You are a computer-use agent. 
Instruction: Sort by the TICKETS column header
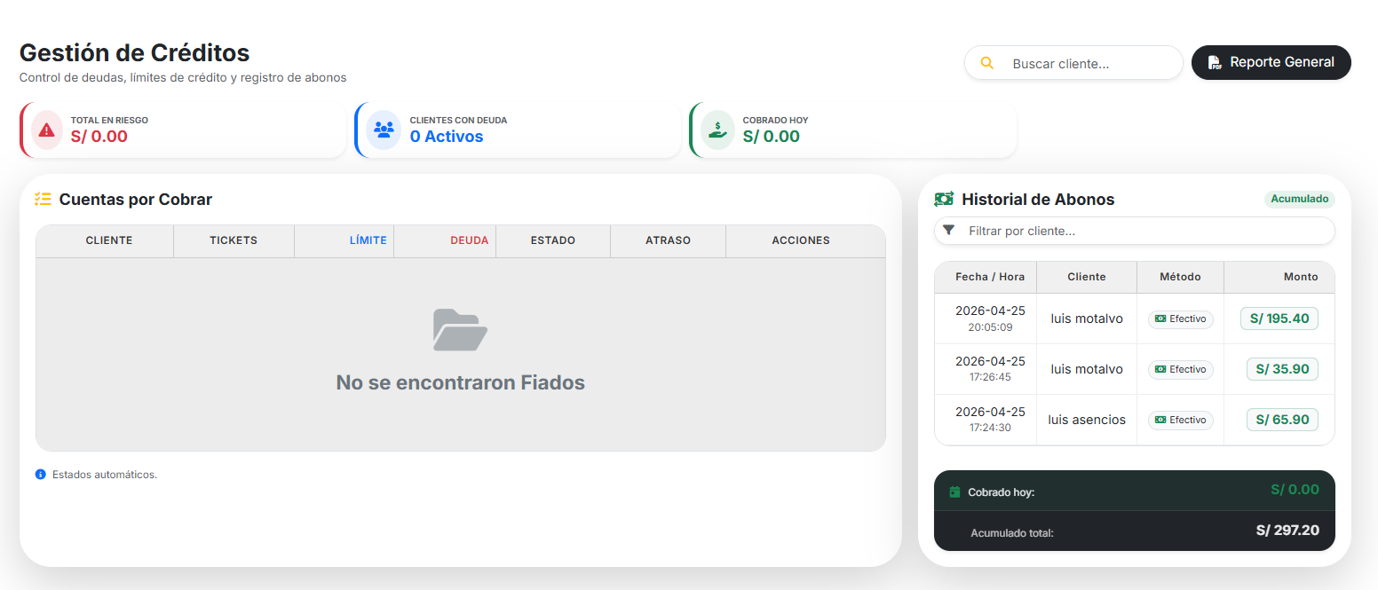click(x=234, y=240)
